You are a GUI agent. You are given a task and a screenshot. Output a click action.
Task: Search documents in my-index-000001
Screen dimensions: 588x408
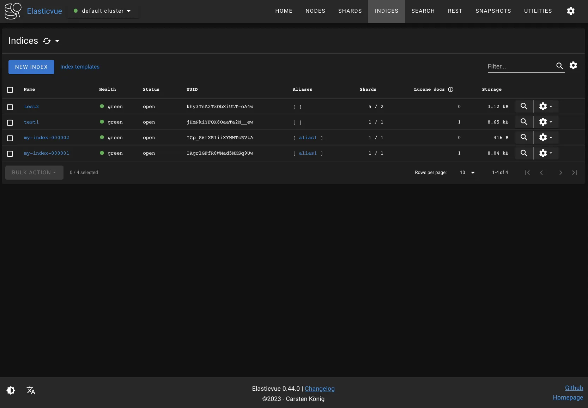tap(524, 153)
